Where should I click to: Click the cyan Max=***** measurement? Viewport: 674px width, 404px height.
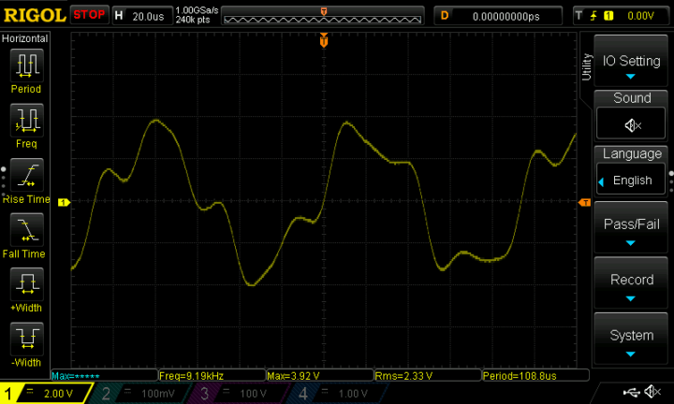pos(104,376)
